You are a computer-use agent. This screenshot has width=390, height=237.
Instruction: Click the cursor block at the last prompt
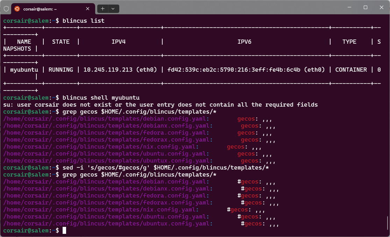64,230
